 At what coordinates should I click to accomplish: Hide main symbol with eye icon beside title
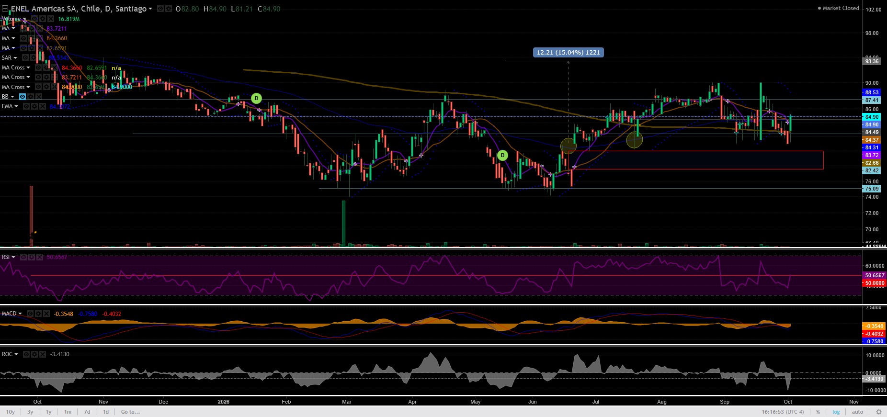(x=160, y=9)
